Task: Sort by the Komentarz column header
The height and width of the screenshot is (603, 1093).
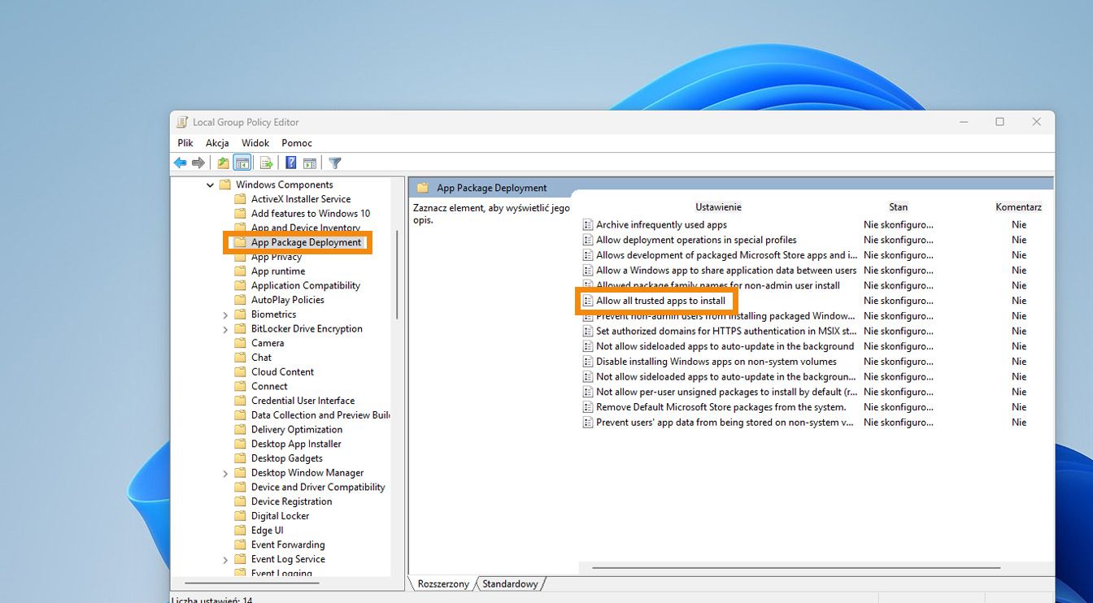Action: click(x=1018, y=207)
